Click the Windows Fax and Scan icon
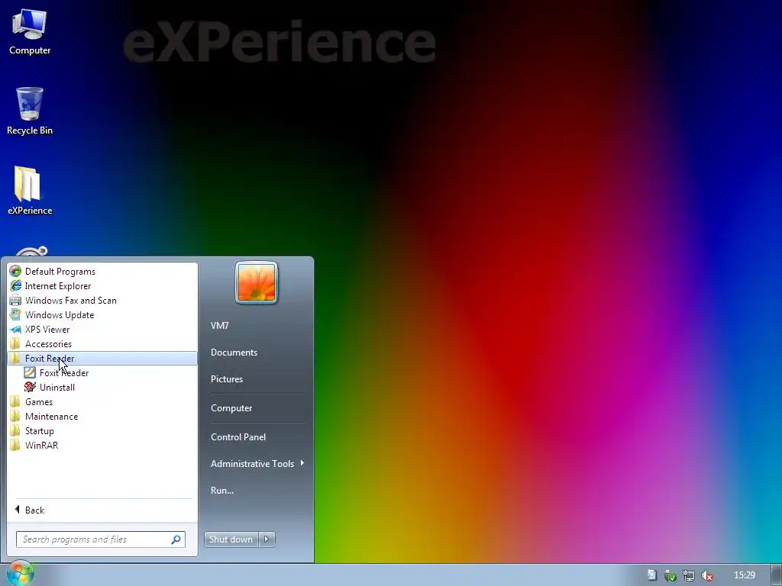 pos(15,300)
